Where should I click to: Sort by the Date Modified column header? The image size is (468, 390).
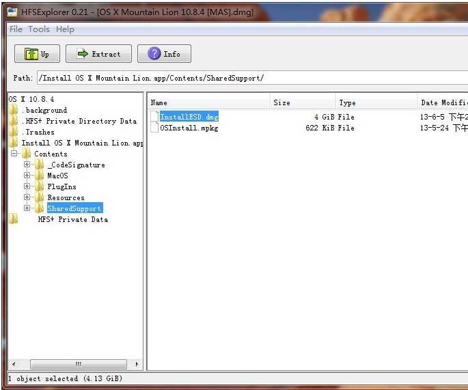[443, 102]
